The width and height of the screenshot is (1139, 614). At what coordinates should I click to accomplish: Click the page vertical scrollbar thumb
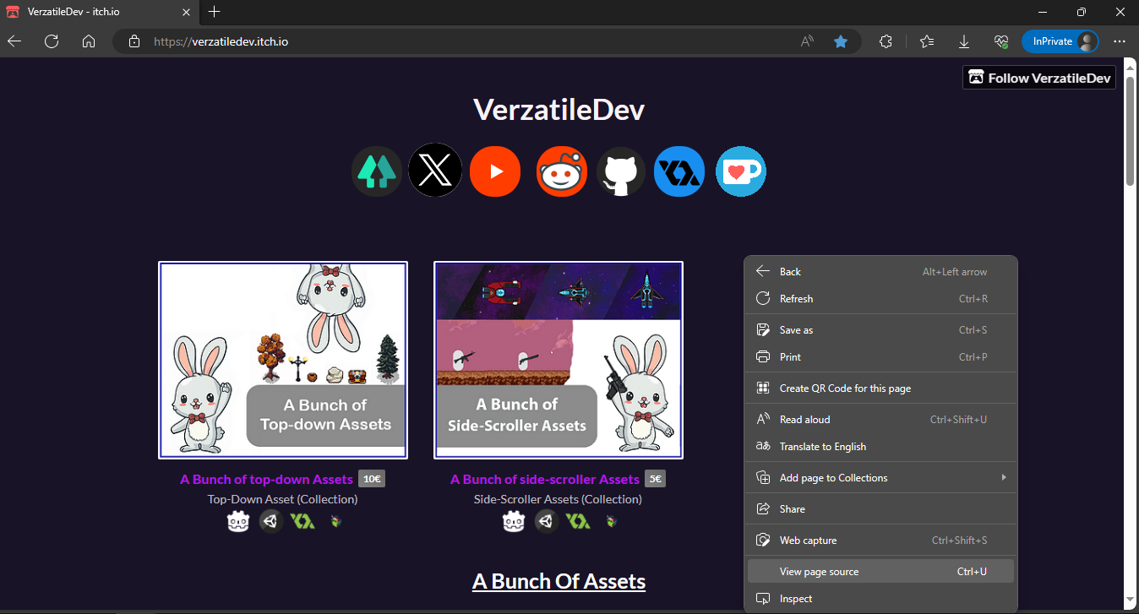pyautogui.click(x=1131, y=131)
